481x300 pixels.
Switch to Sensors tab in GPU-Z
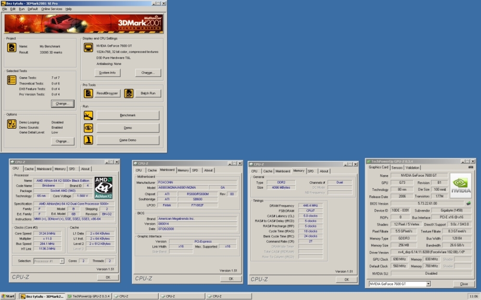[x=397, y=168]
